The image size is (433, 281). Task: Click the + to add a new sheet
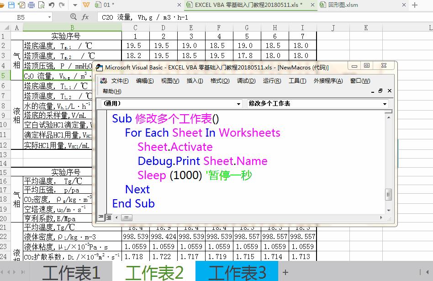point(285,271)
